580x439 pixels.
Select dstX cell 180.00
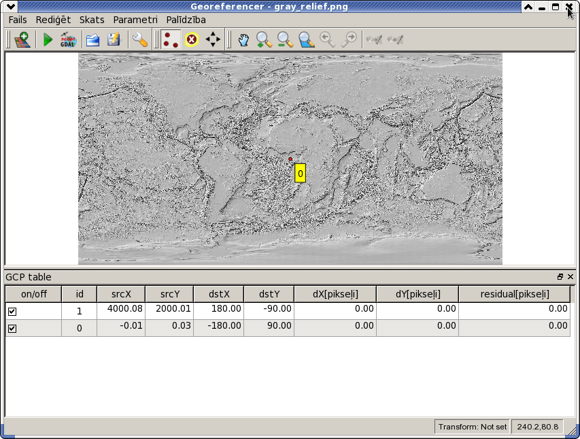click(x=219, y=311)
